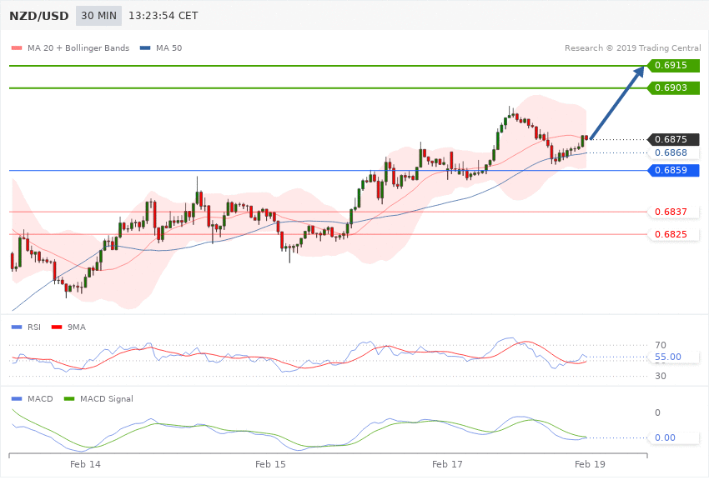709x480 pixels.
Task: Click the NZD/USD symbol title
Action: point(39,17)
